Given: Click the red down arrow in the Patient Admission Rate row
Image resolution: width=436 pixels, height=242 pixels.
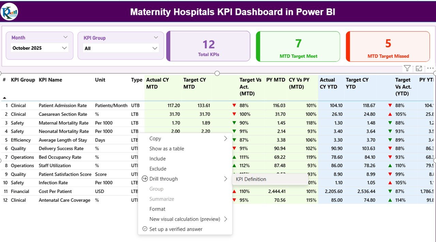Looking at the screenshot, I should 234,106.
